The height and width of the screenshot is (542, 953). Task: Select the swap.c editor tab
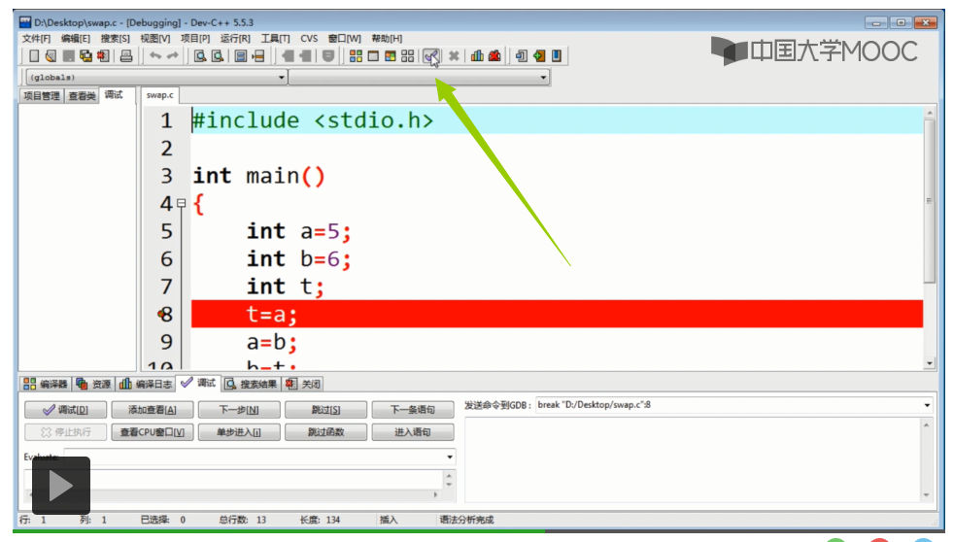pos(160,95)
